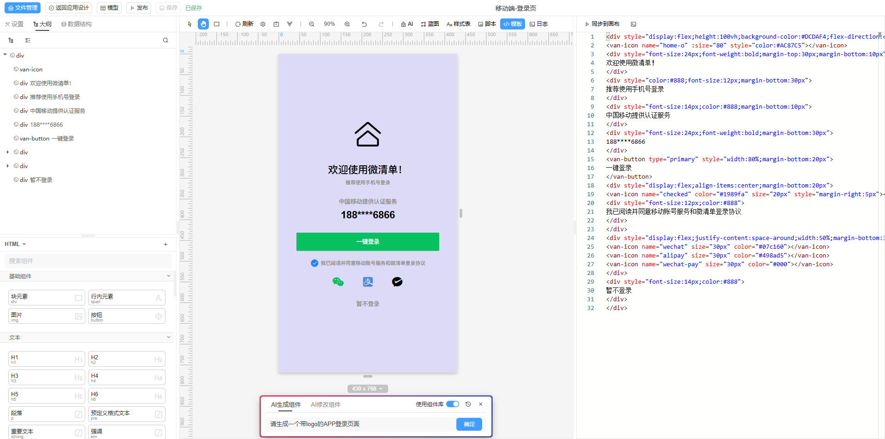Select the hand pan tool in the canvas toolbar

click(x=203, y=24)
